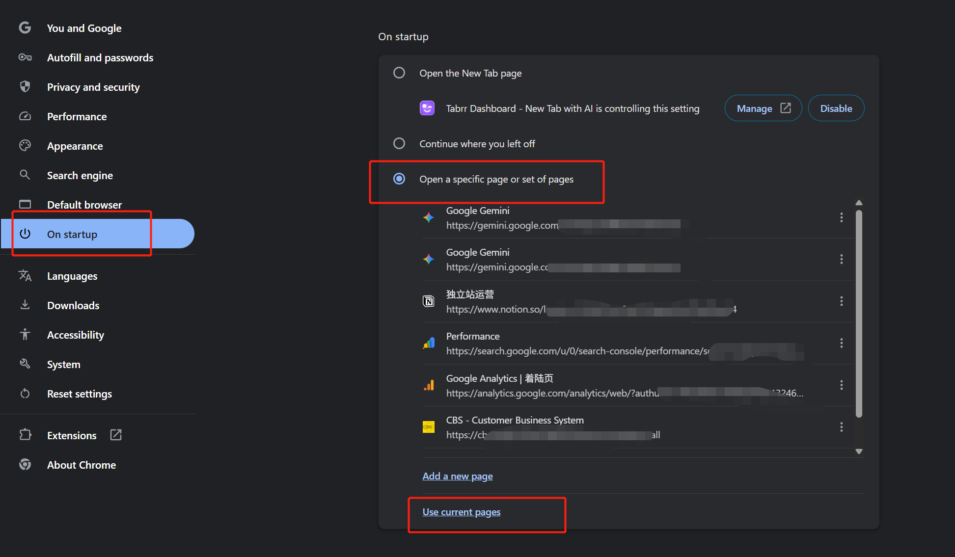Click the startup pages list scrollbar thumb
This screenshot has height=557, width=955.
coord(859,314)
